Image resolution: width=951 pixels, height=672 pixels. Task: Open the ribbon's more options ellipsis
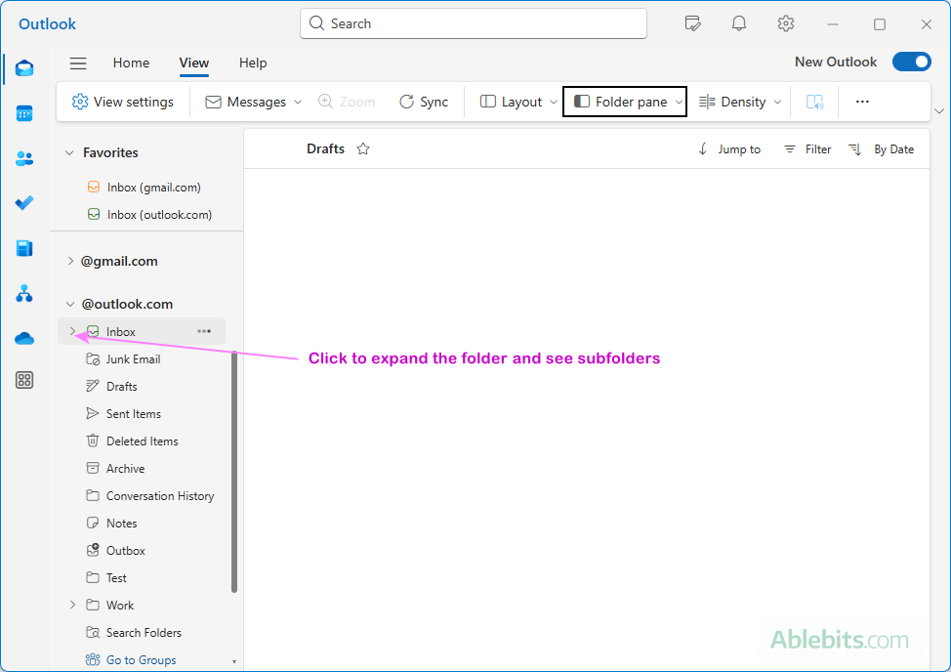click(862, 102)
